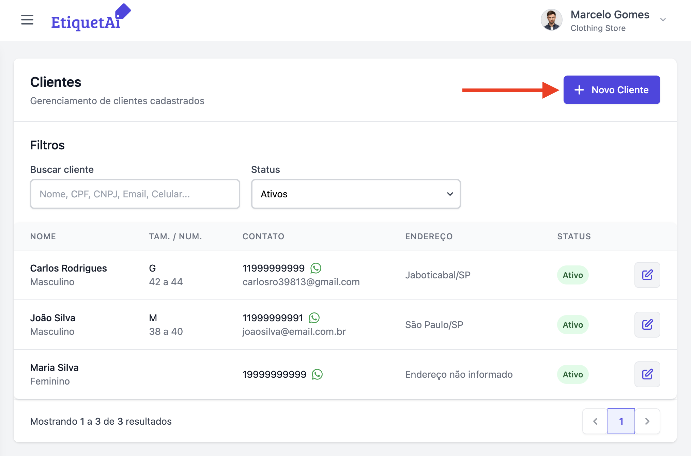The image size is (691, 456).
Task: Open the Status Ativos dropdown
Action: pyautogui.click(x=356, y=194)
